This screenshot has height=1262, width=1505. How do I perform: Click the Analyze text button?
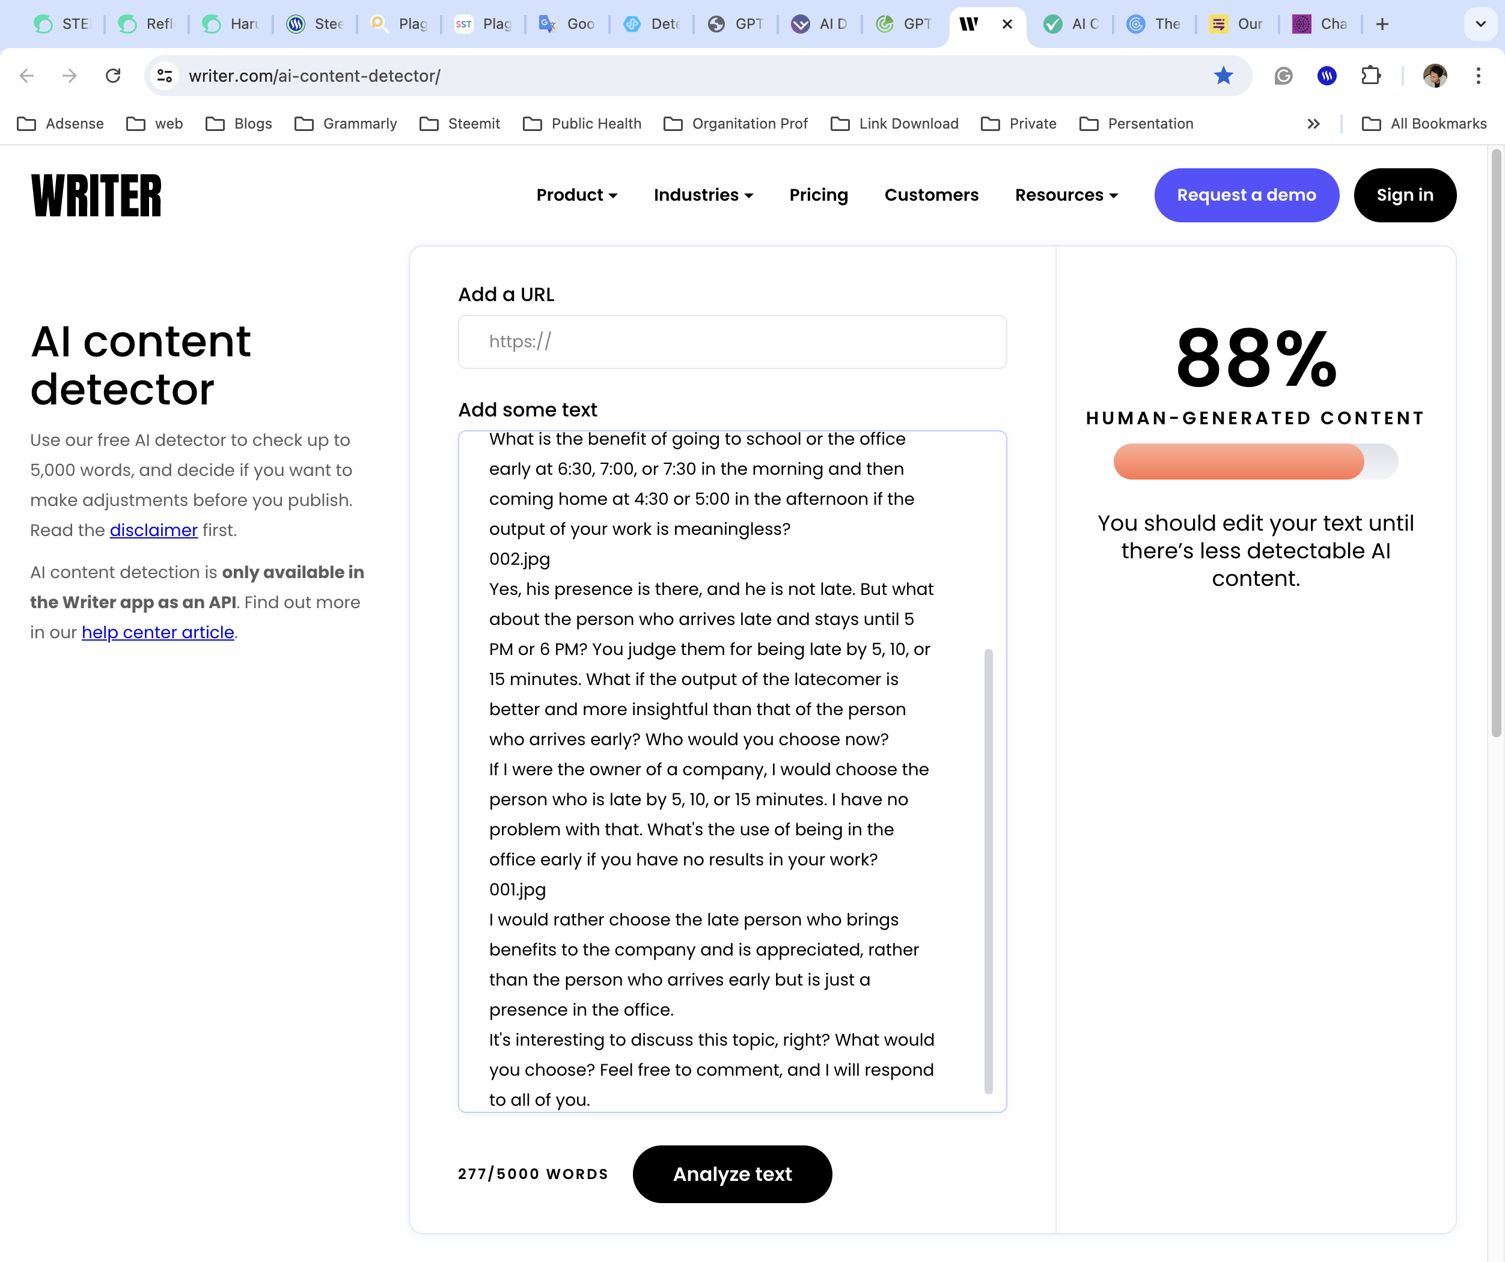click(731, 1174)
